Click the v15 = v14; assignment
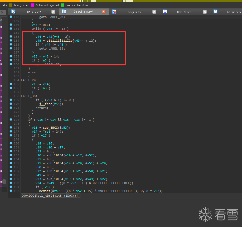The image size is (242, 227). [41, 84]
